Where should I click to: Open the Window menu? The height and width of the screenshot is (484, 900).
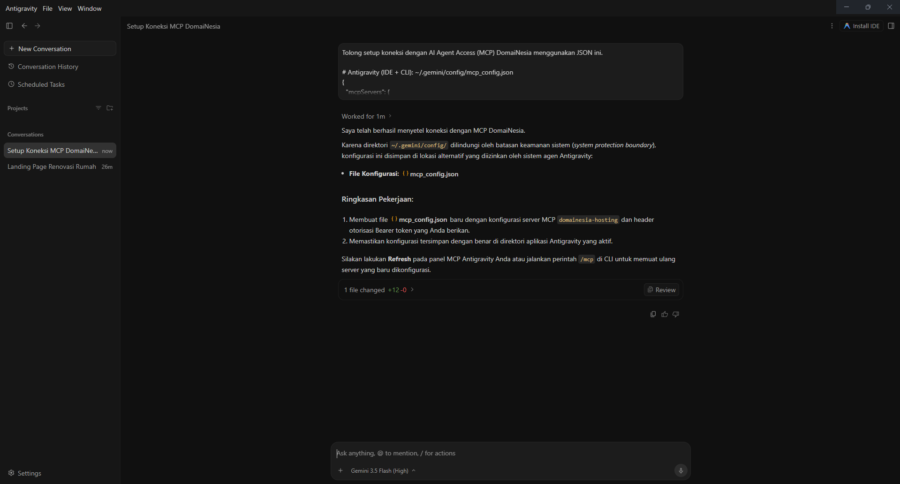(90, 8)
